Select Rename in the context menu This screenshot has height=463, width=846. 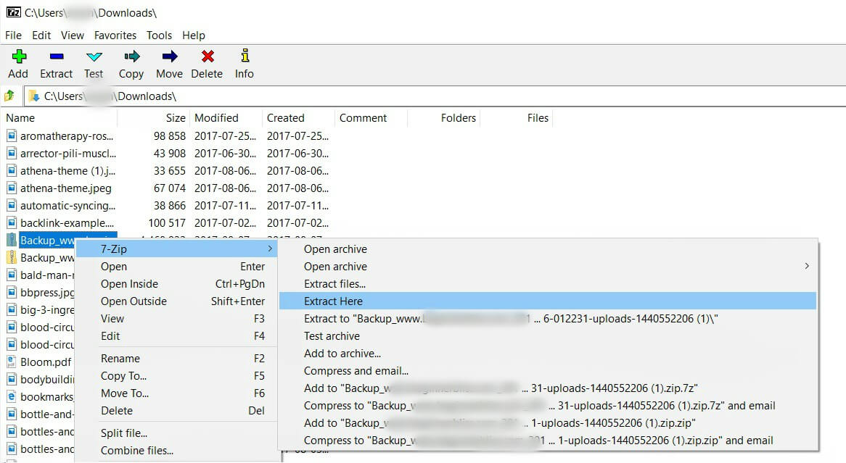pyautogui.click(x=176, y=359)
